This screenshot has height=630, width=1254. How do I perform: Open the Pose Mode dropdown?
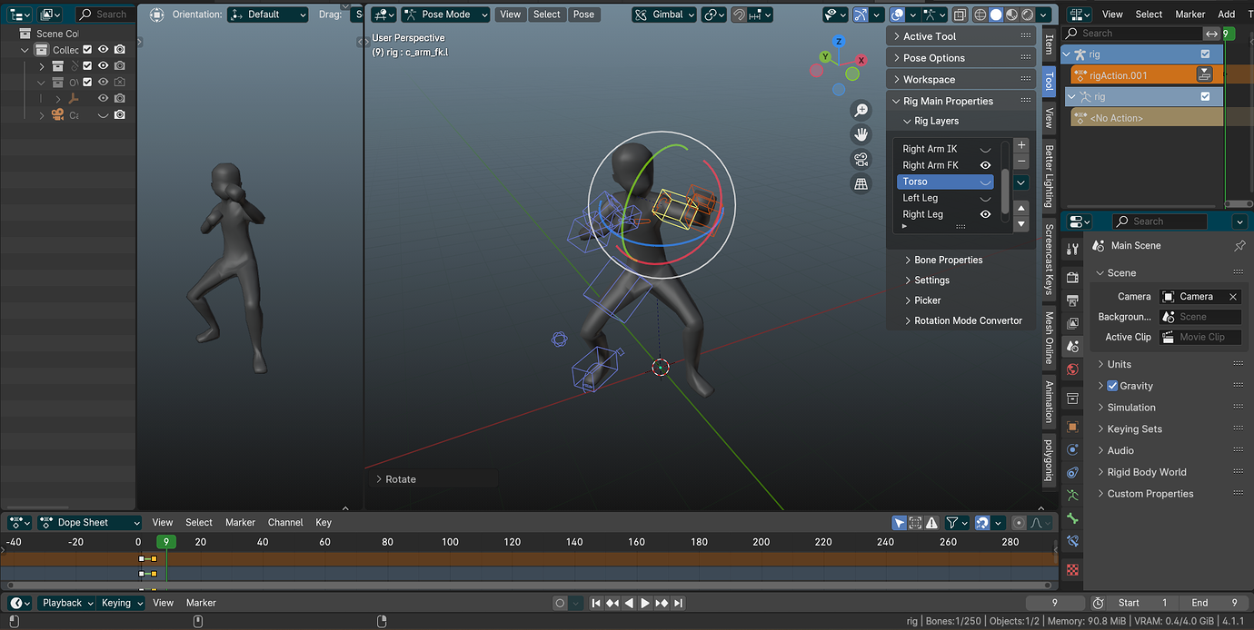[x=445, y=15]
